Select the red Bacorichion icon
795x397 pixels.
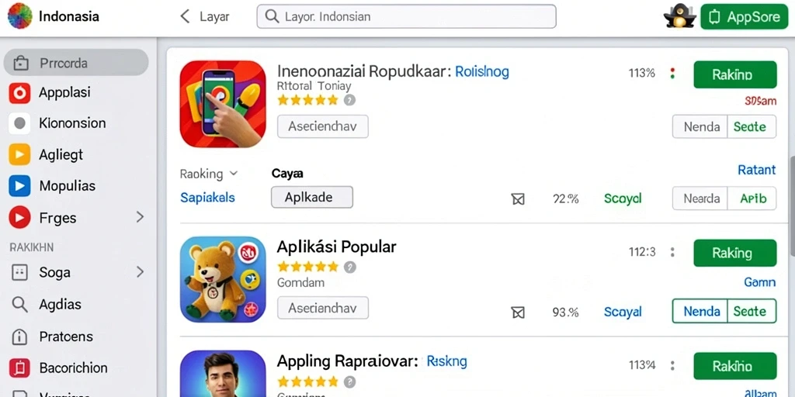pyautogui.click(x=19, y=368)
